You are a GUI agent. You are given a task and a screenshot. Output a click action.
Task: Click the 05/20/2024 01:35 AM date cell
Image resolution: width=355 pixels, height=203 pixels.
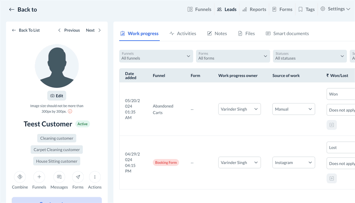tap(132, 109)
